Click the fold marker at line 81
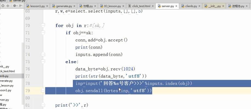This screenshot has width=251, height=109. (x=43, y=105)
